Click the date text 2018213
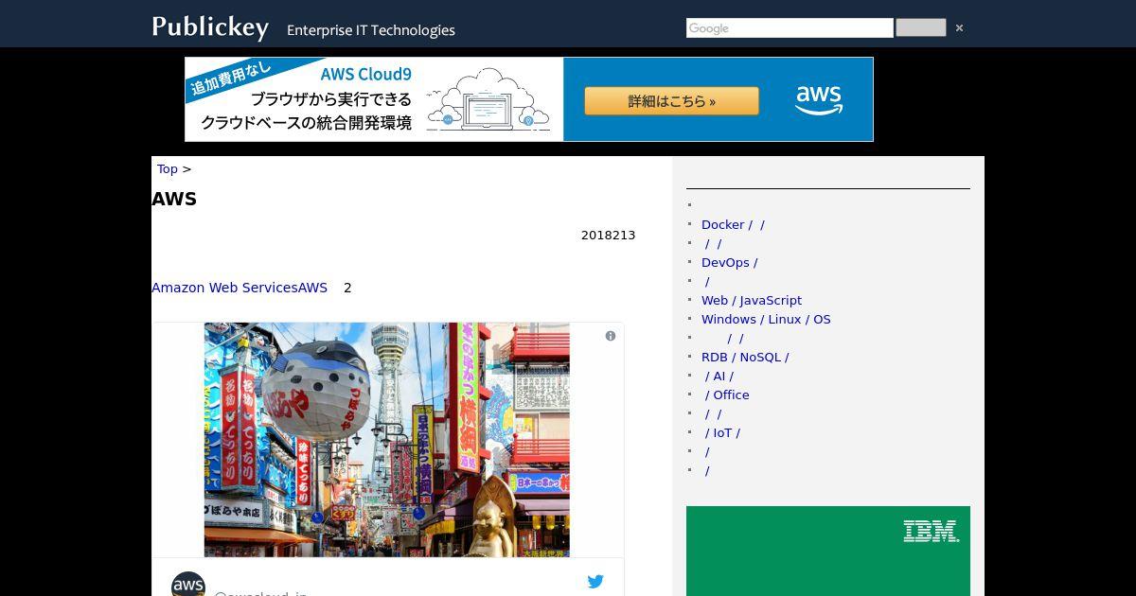Image resolution: width=1136 pixels, height=596 pixels. 608,235
